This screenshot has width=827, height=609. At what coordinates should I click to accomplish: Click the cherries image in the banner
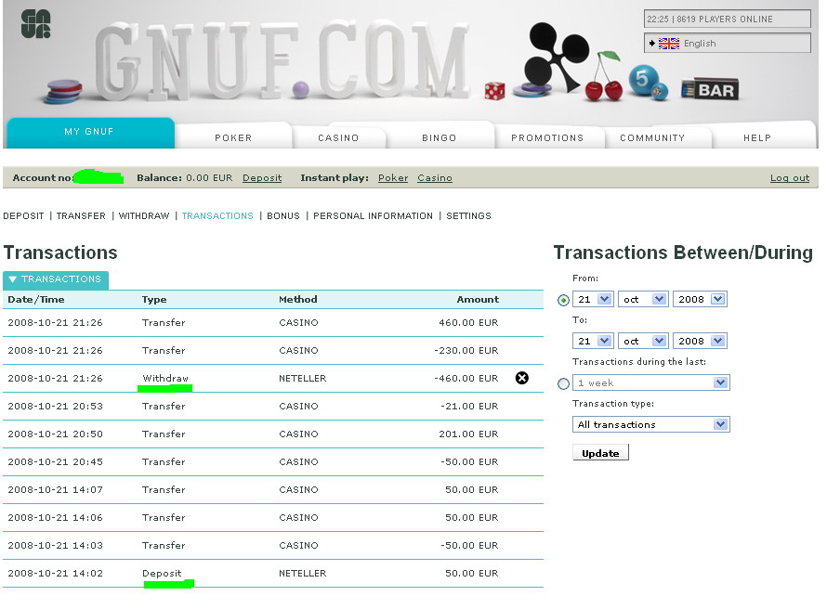point(605,76)
